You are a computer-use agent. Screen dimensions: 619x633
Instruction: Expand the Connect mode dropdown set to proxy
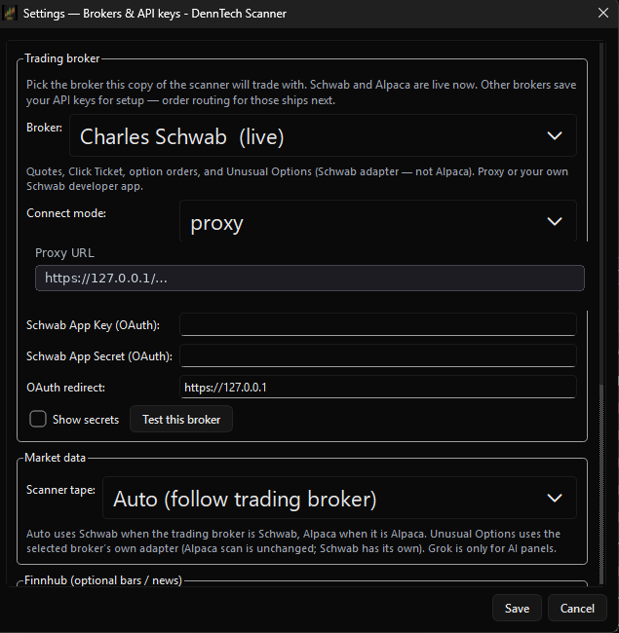tap(378, 221)
